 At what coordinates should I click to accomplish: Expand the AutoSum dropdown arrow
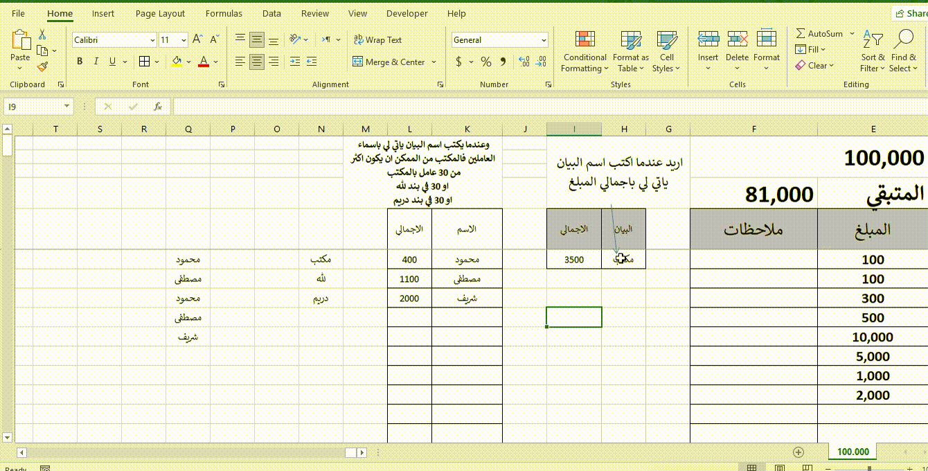click(x=852, y=34)
